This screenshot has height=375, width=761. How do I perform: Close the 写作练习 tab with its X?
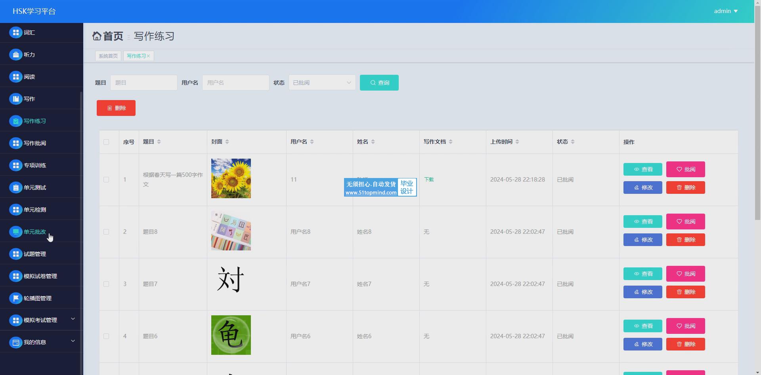148,56
